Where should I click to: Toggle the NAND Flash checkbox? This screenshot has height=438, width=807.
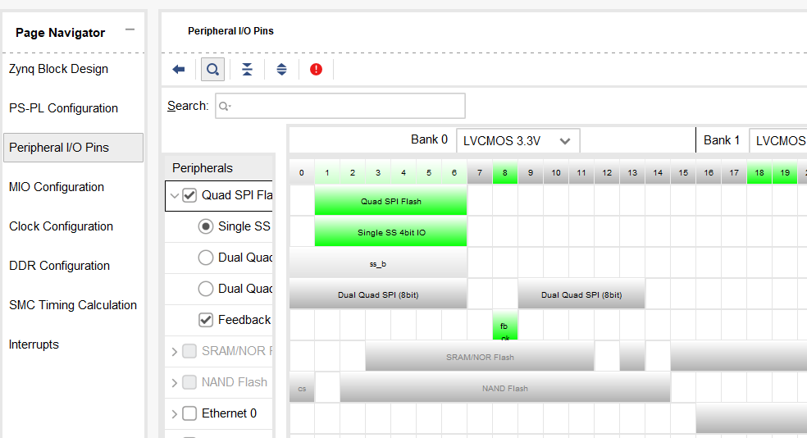point(189,382)
